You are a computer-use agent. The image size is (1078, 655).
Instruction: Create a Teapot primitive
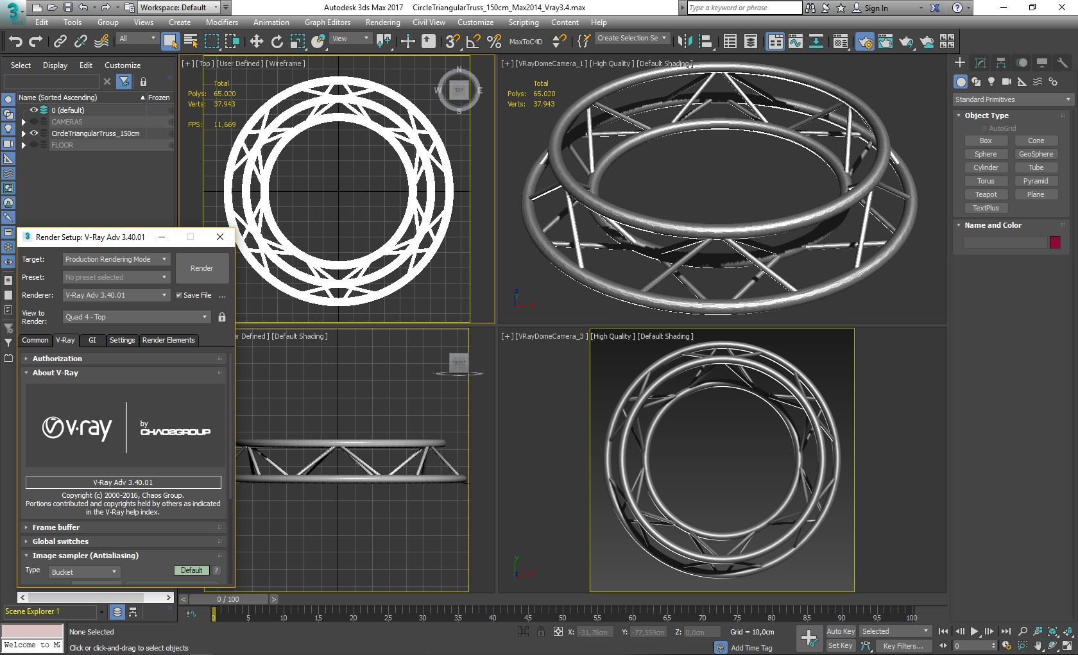986,194
